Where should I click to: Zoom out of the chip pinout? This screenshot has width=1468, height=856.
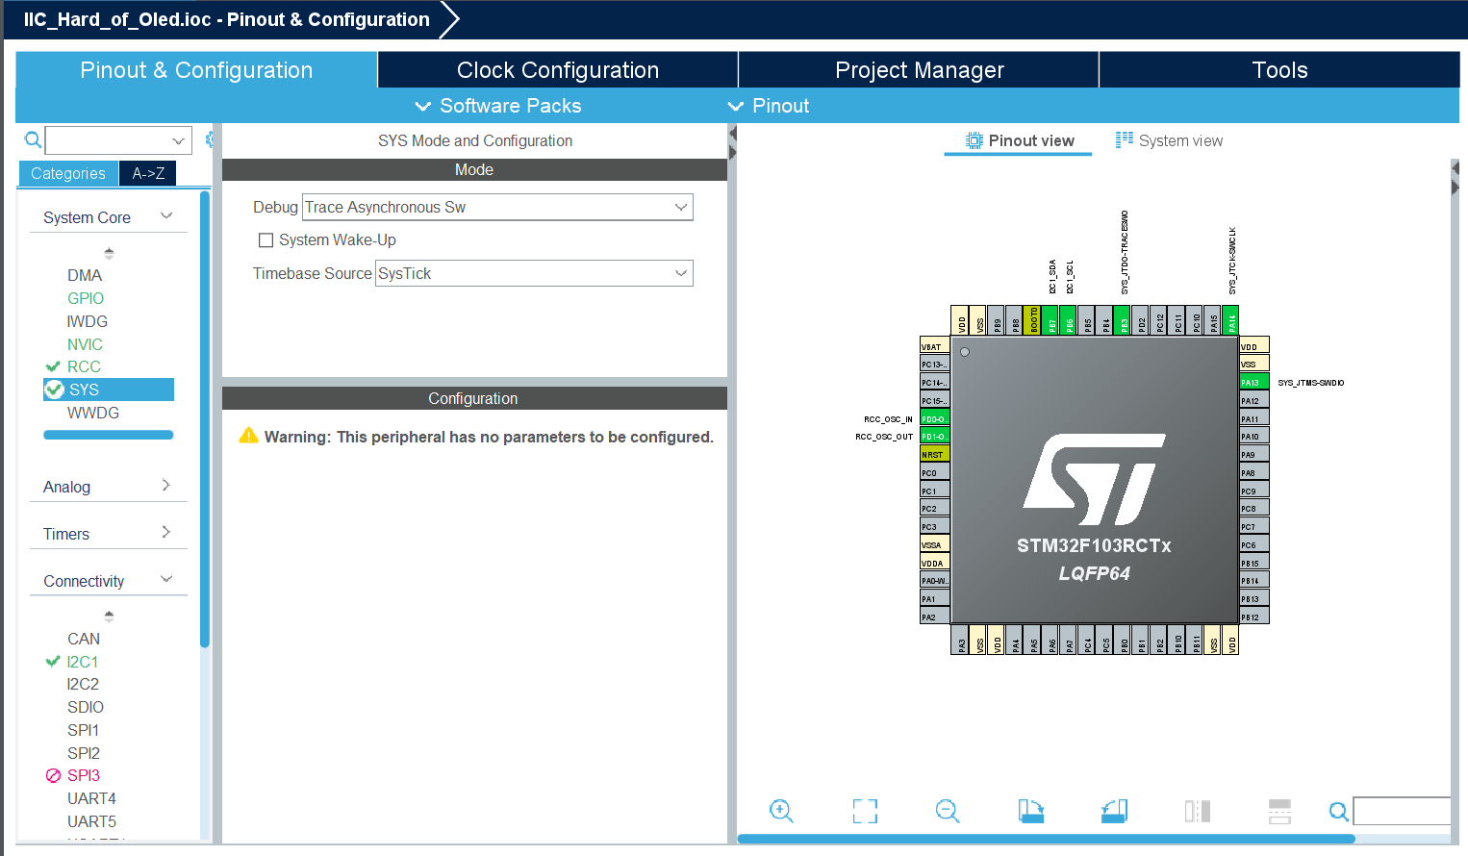click(x=948, y=811)
